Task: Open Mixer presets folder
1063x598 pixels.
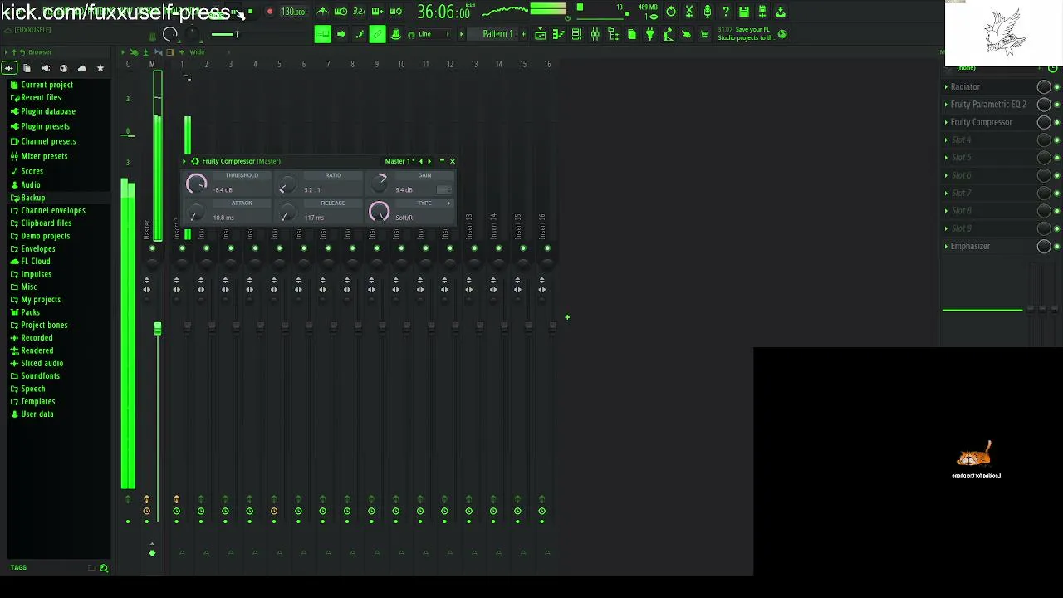Action: [44, 156]
